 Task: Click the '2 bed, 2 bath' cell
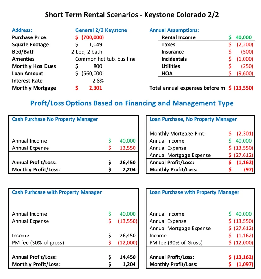pyautogui.click(x=87, y=52)
